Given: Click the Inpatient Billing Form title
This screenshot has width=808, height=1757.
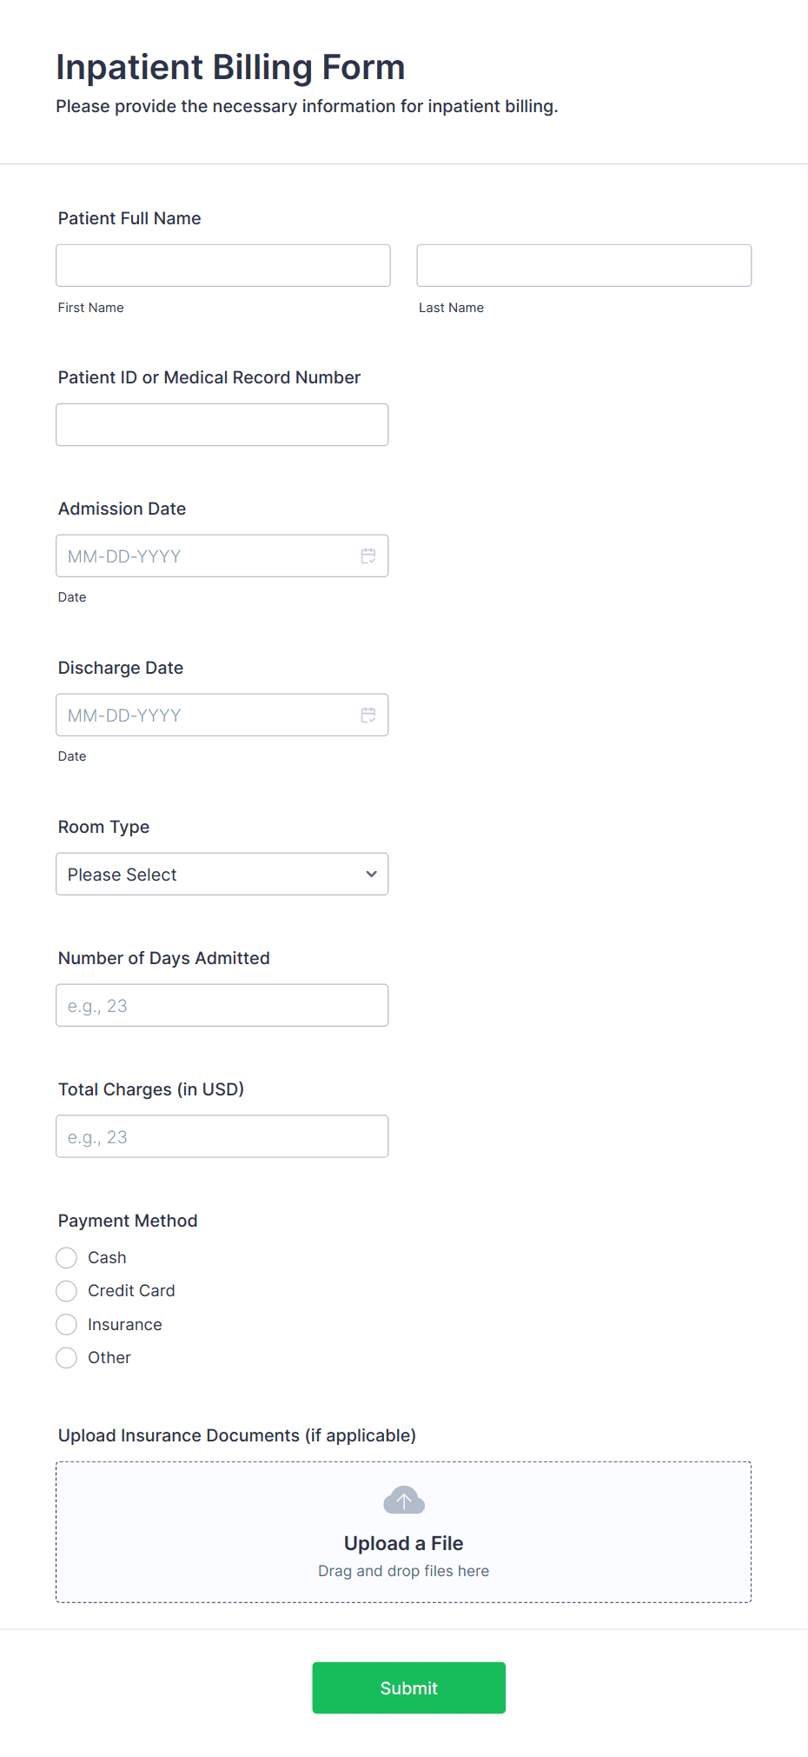Looking at the screenshot, I should click(230, 67).
